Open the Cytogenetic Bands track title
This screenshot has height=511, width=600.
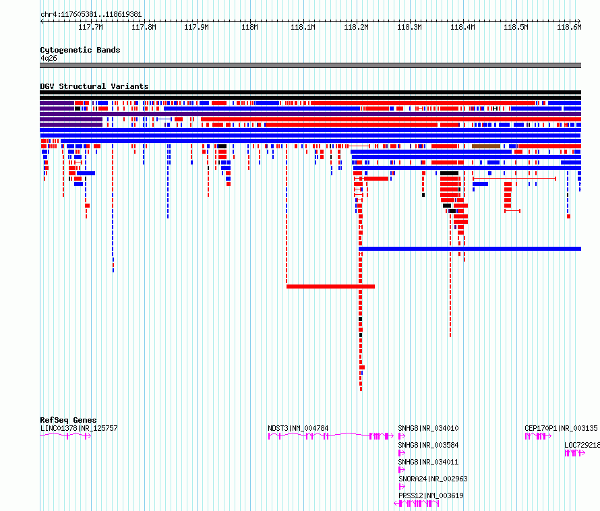(x=80, y=50)
